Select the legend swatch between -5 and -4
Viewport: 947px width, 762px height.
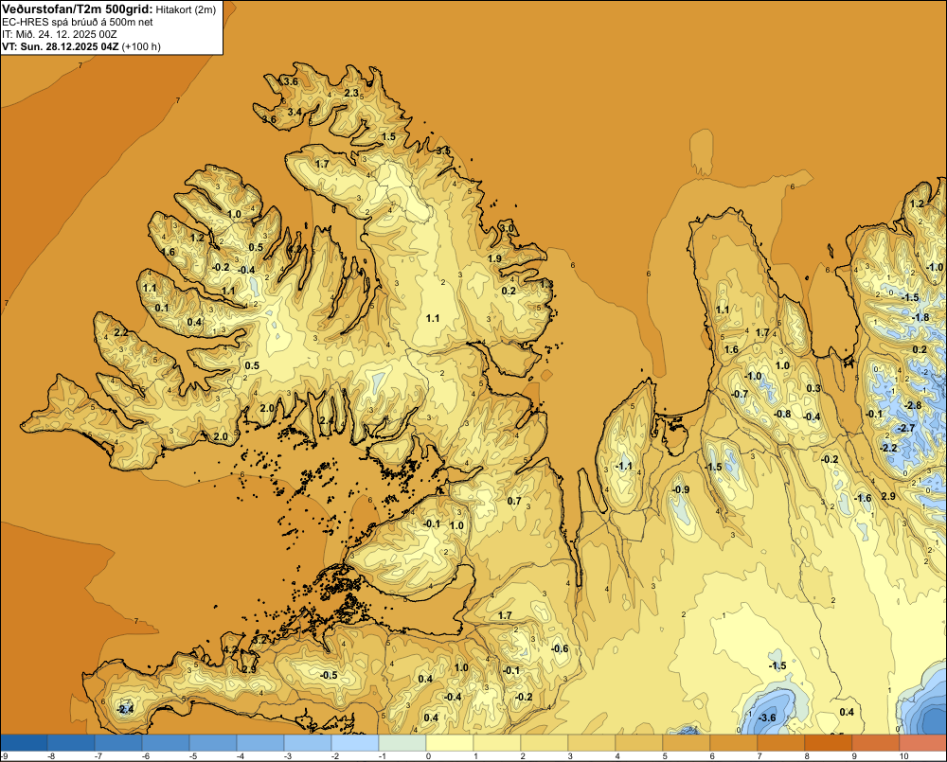[x=213, y=742]
